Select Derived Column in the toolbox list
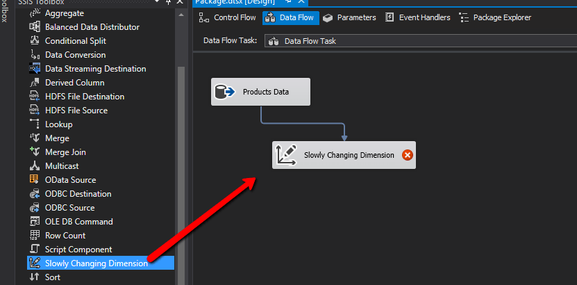 coord(74,83)
